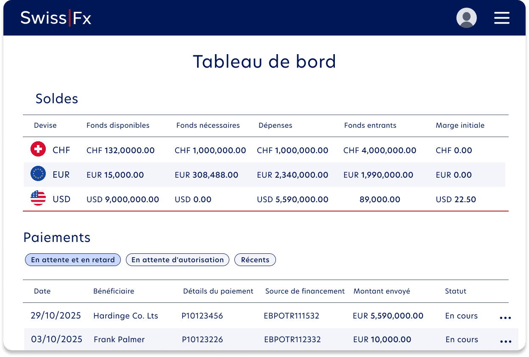Open the Paiements section heading
Screen dimensions: 529x357
[x=57, y=237]
